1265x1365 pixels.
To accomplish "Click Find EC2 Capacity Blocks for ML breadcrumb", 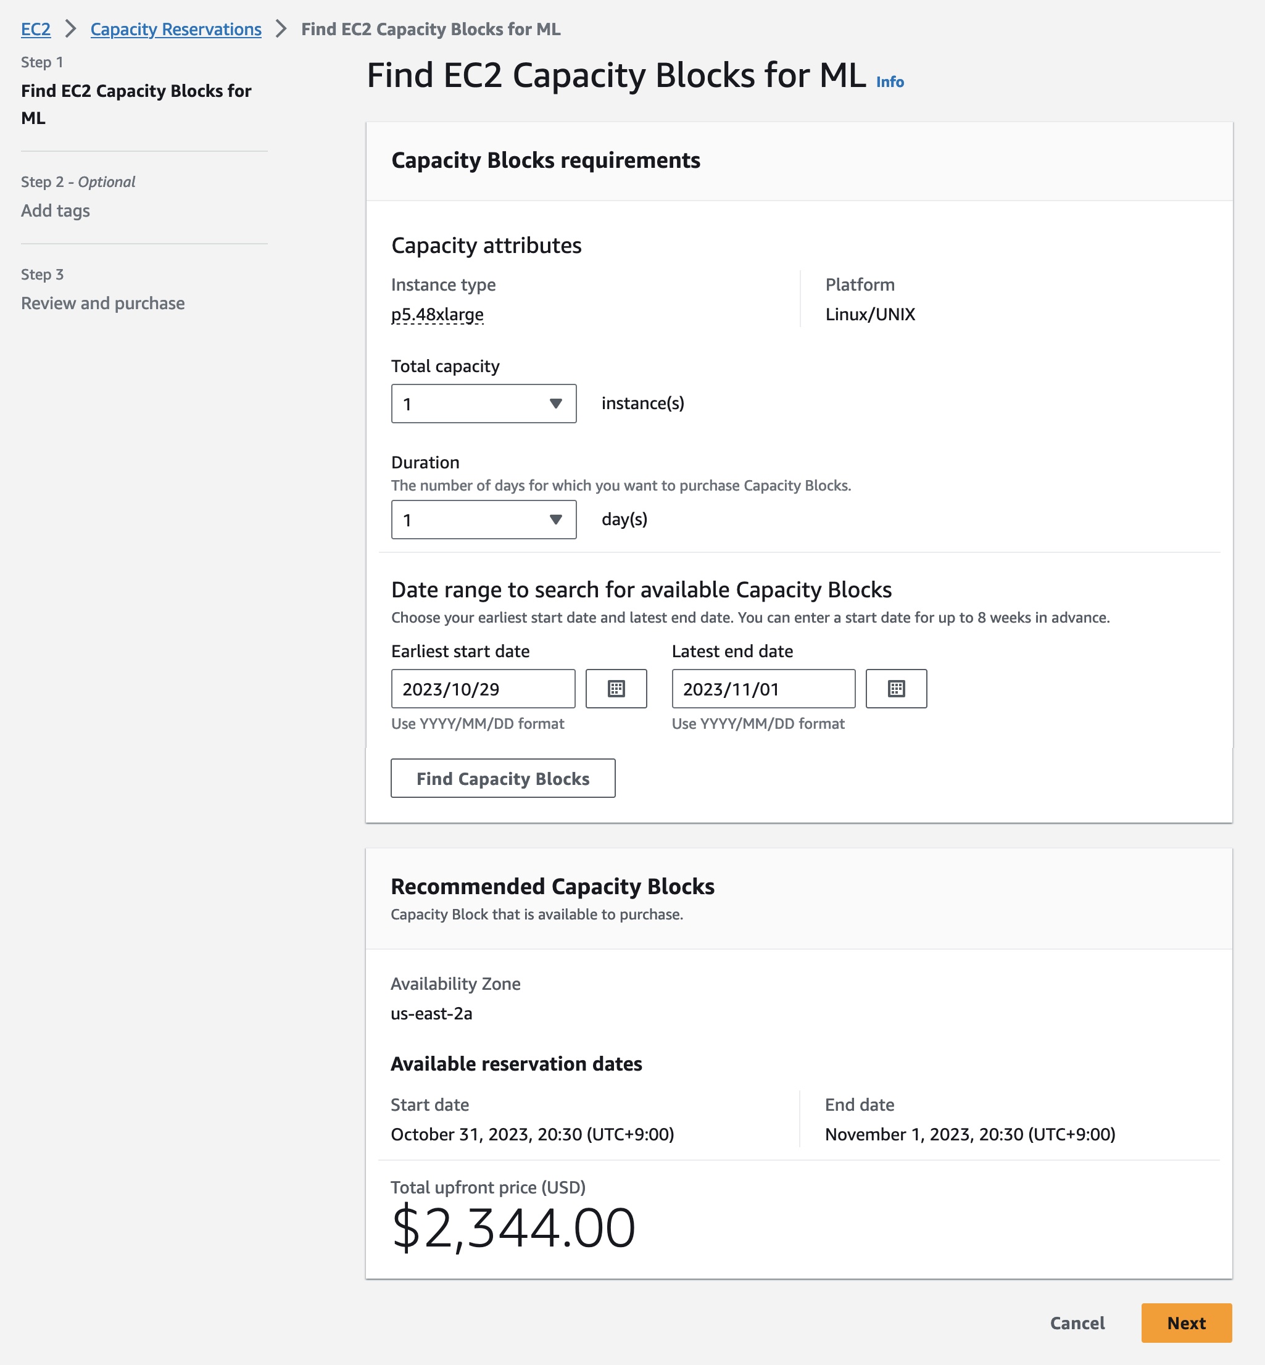I will pyautogui.click(x=429, y=30).
